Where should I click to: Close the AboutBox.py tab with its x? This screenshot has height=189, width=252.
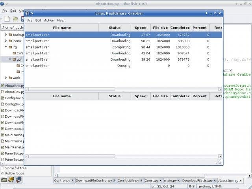pyautogui.click(x=241, y=181)
